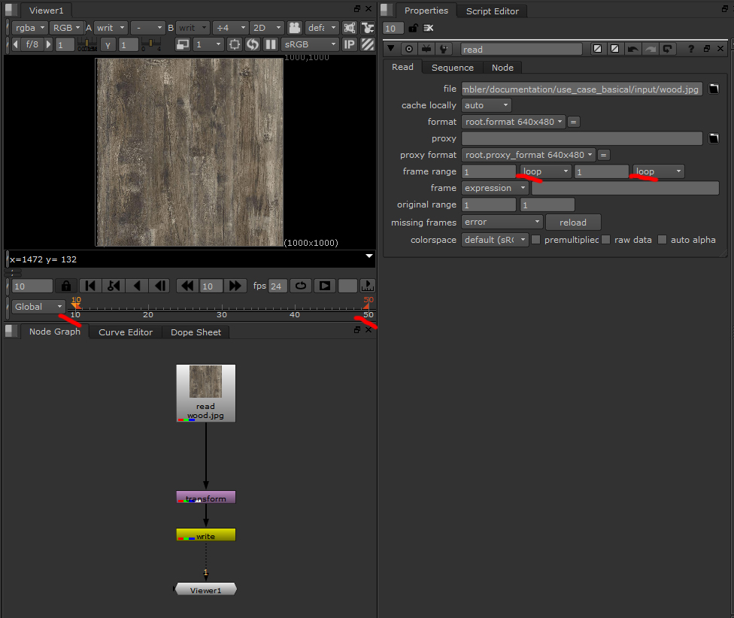Switch to the Curve Editor tab

126,332
